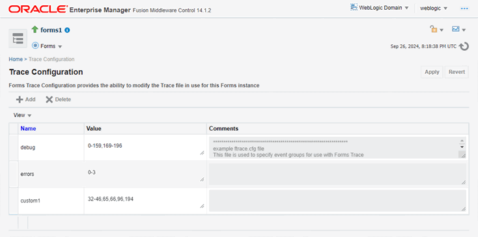
Task: Click the forms1 information icon
Action: pyautogui.click(x=67, y=30)
